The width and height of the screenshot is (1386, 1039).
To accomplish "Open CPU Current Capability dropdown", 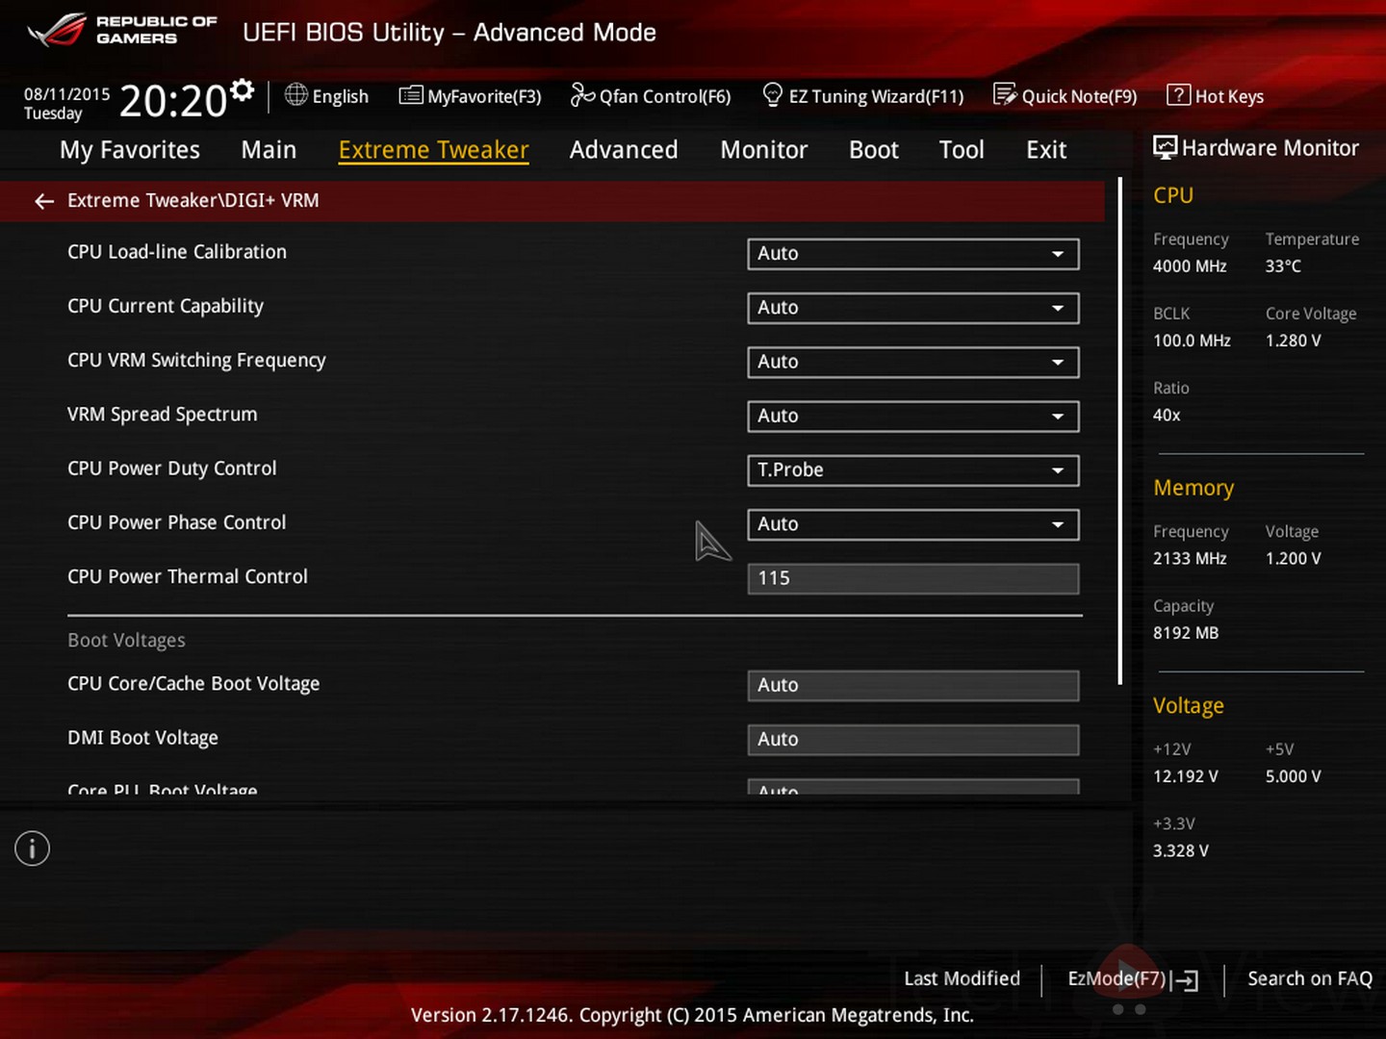I will (912, 308).
